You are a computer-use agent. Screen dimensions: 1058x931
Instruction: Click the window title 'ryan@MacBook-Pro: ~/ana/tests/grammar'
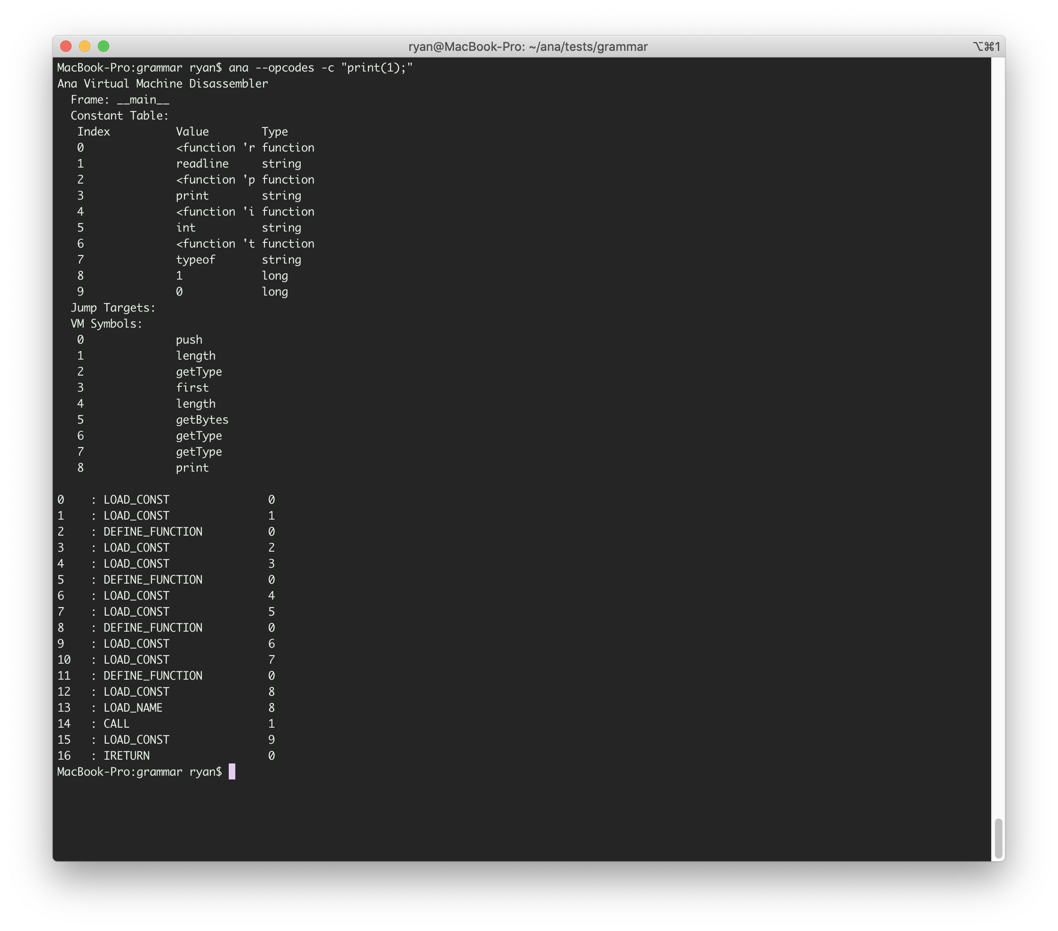[528, 47]
